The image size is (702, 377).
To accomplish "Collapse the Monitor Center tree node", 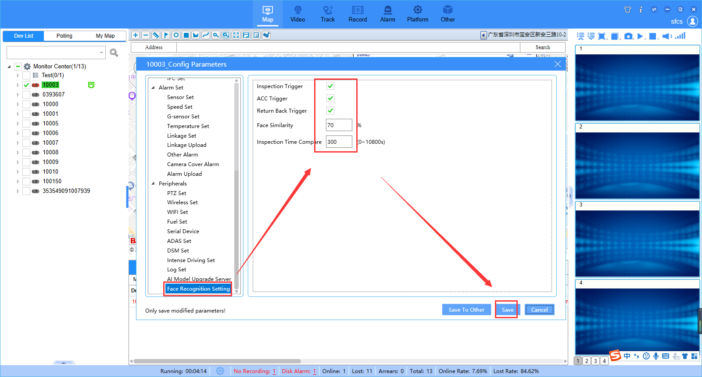I will pos(9,67).
